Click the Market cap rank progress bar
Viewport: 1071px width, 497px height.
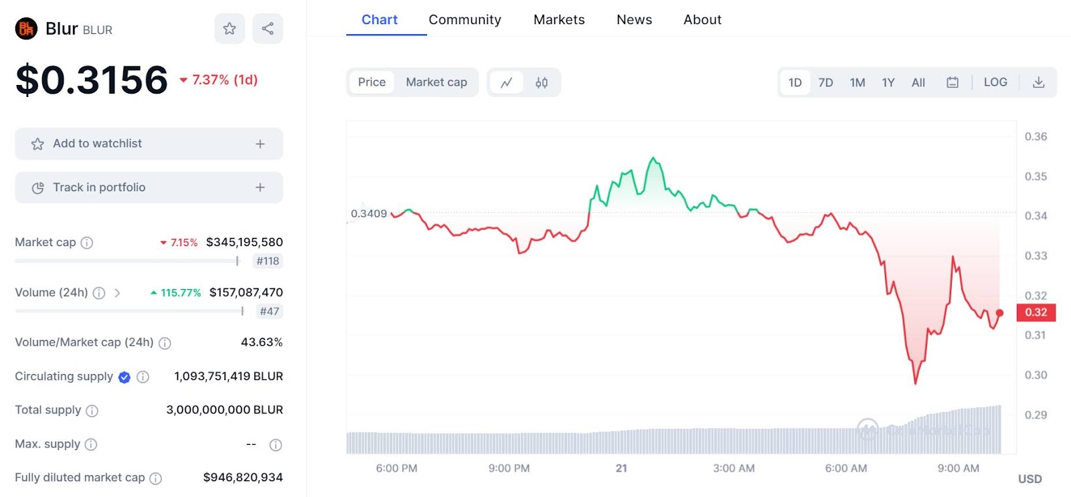pyautogui.click(x=127, y=261)
